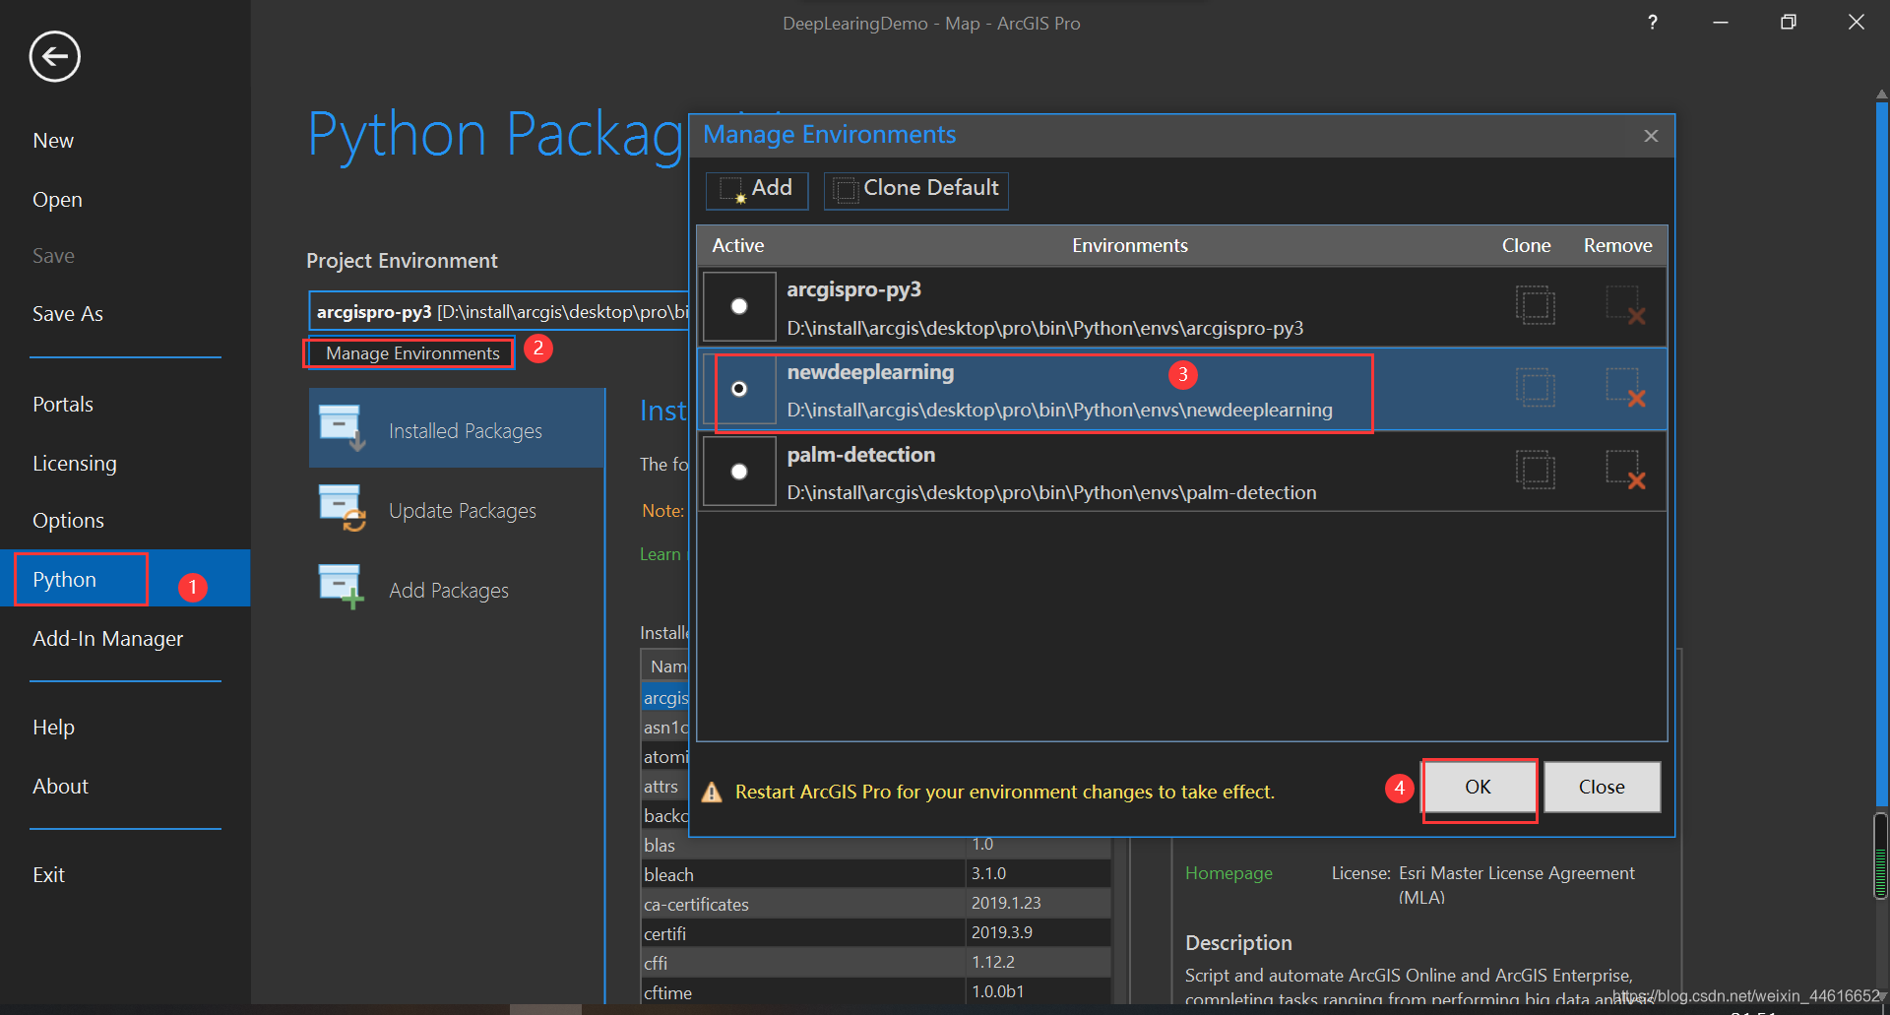Open Add Packages section
This screenshot has height=1015, width=1890.
457,590
